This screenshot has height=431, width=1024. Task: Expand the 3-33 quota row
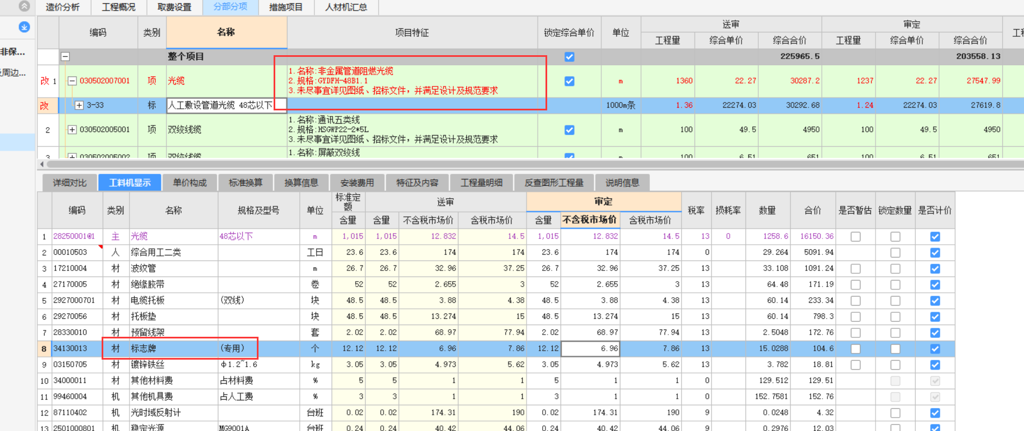(79, 105)
